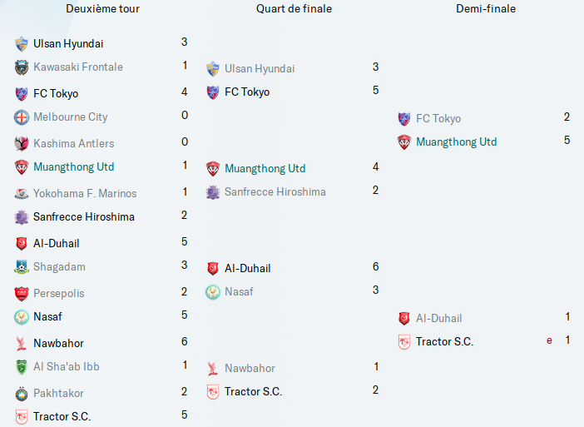This screenshot has height=427, width=584.
Task: Click Muangthong Utd crest in Demi-finale
Action: click(404, 142)
